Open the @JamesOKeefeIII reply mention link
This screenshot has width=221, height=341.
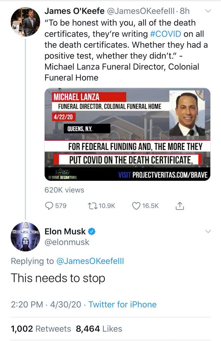[90, 261]
